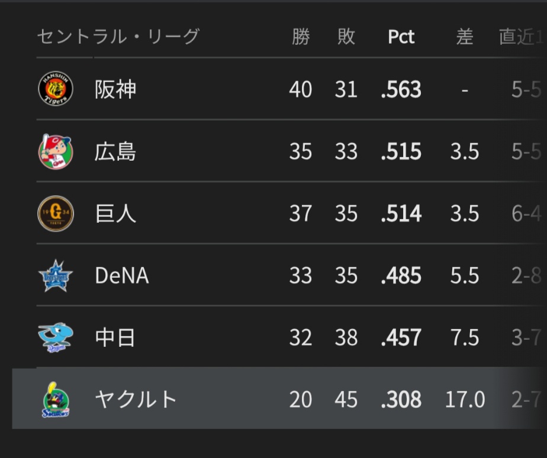Click the 差 games-behind column header

point(465,37)
